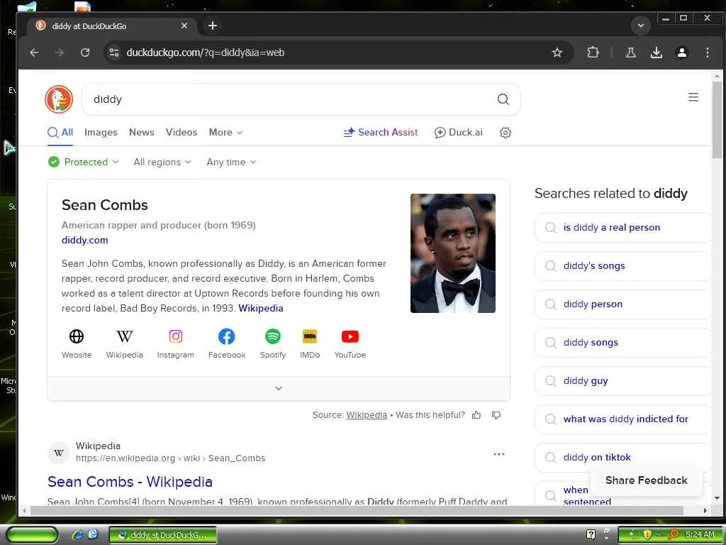Search 'what was diddy indicted for'
Image resolution: width=726 pixels, height=545 pixels.
click(622, 419)
